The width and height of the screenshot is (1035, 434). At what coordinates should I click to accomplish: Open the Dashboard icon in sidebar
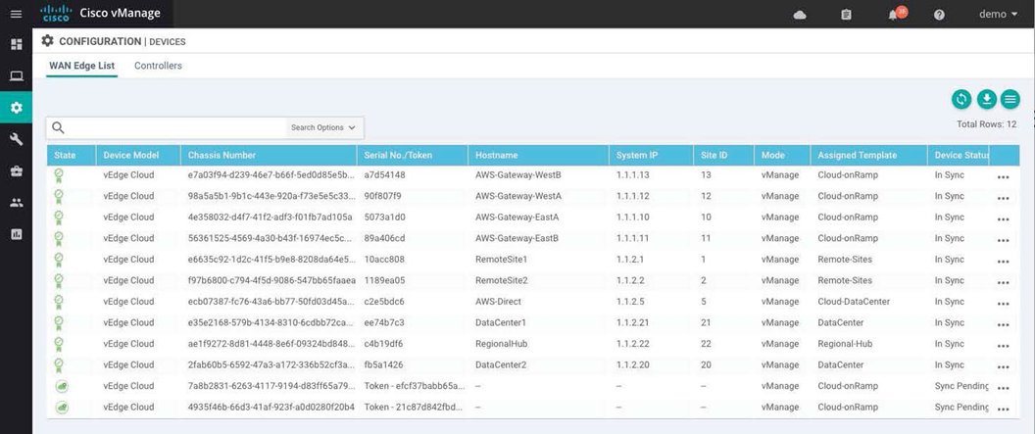[x=16, y=45]
